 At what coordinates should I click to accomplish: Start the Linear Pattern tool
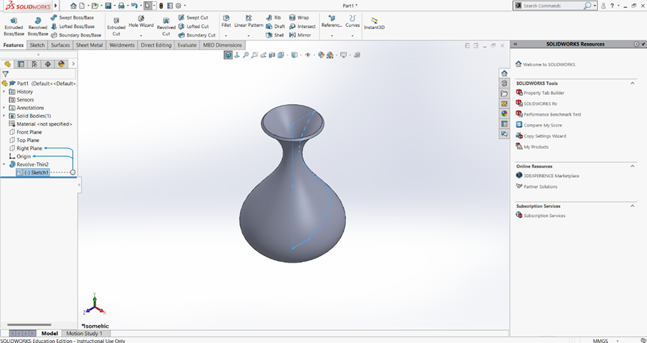point(248,22)
